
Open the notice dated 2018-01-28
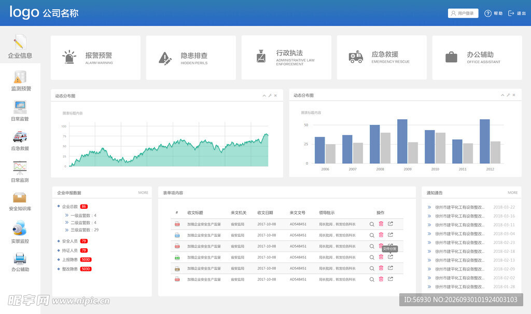click(x=471, y=287)
